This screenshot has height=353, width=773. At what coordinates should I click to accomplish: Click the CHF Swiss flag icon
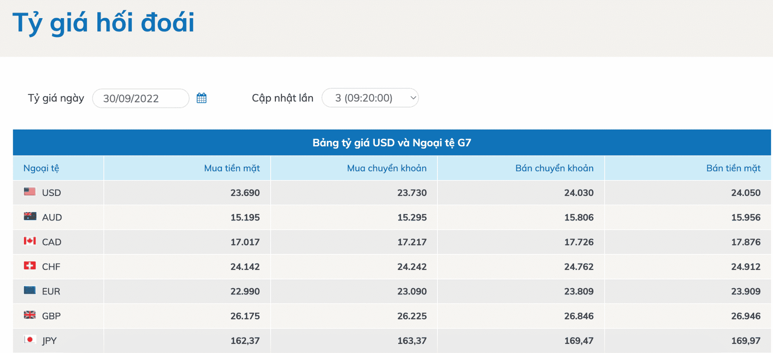coord(30,266)
